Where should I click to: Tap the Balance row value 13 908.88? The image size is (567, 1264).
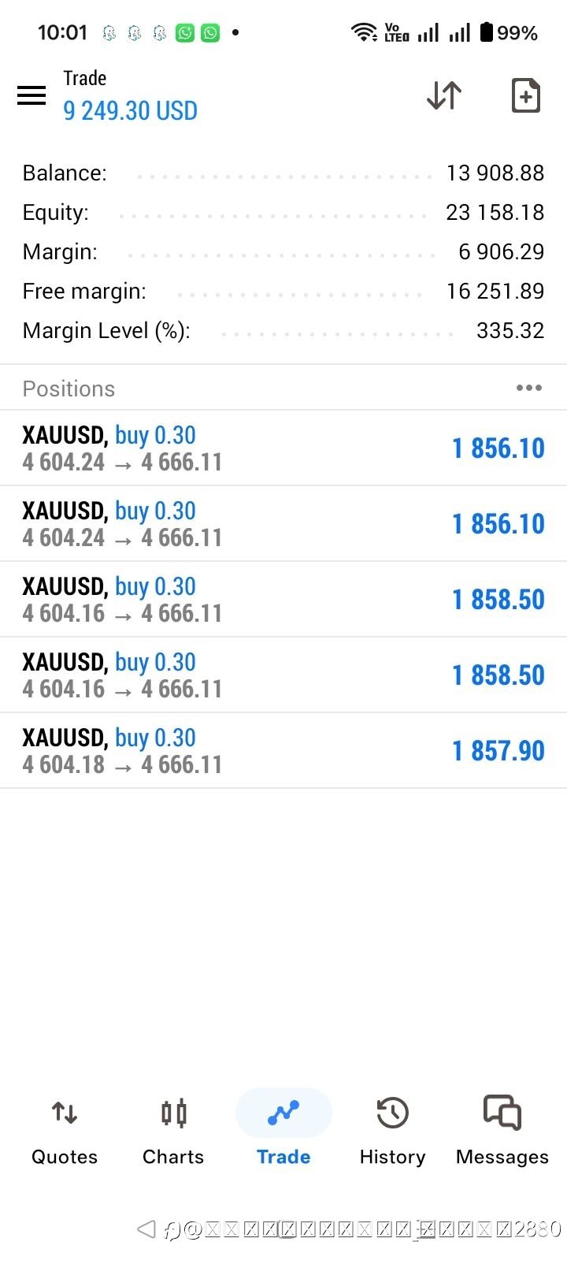click(x=495, y=173)
